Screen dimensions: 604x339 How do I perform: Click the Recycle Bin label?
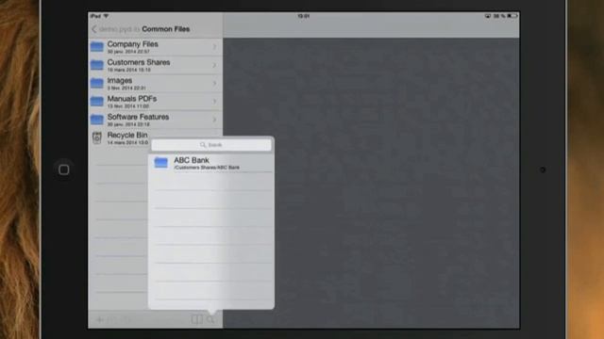click(127, 135)
